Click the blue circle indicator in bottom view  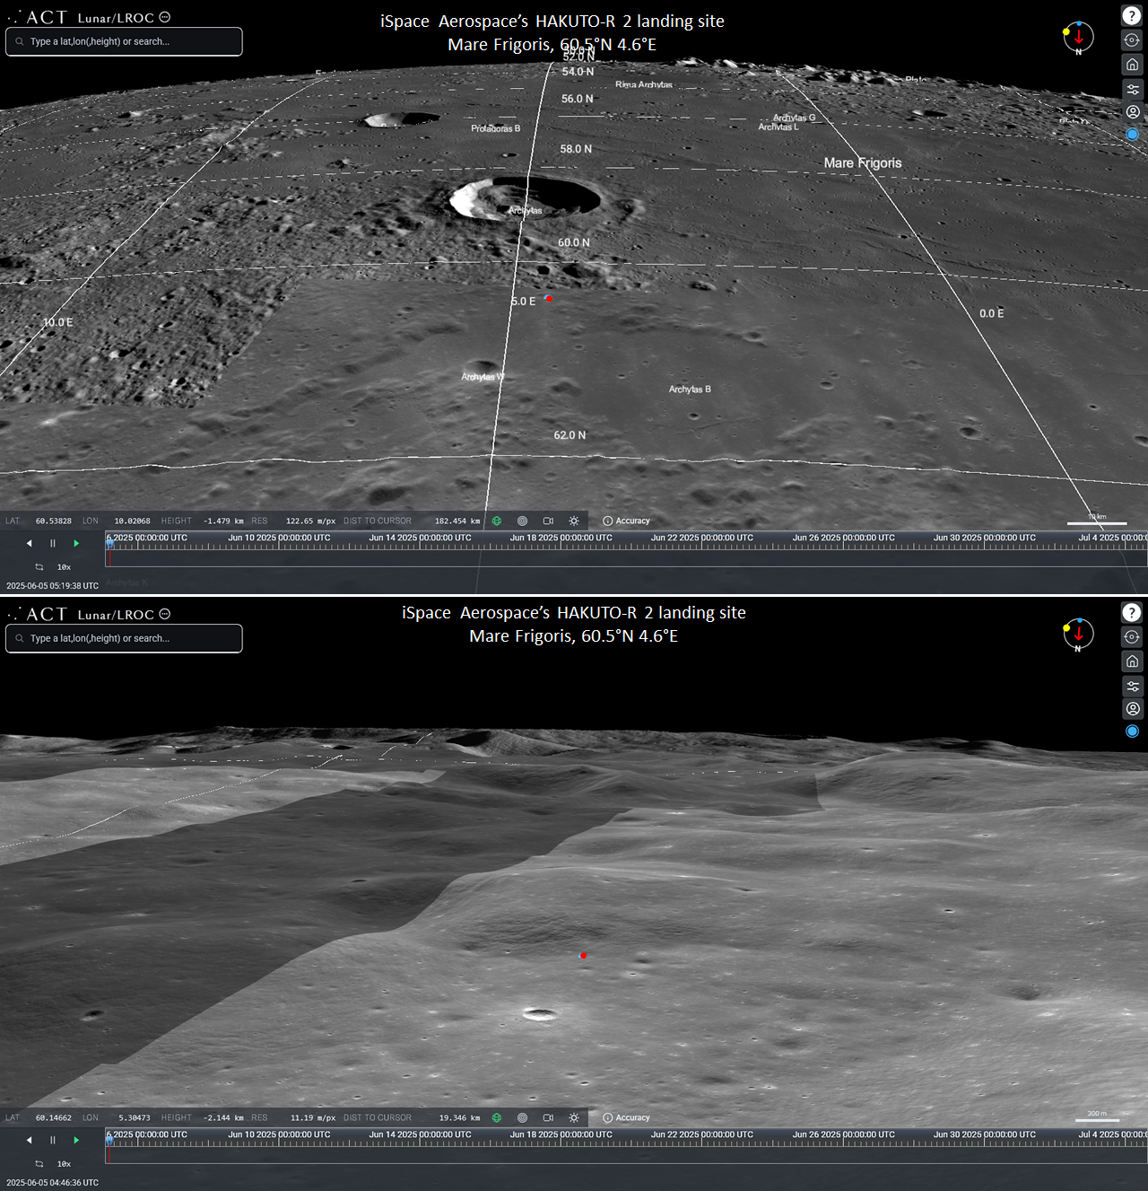tap(1132, 731)
